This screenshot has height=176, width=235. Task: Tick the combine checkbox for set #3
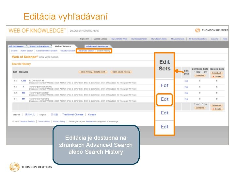coord(200,87)
